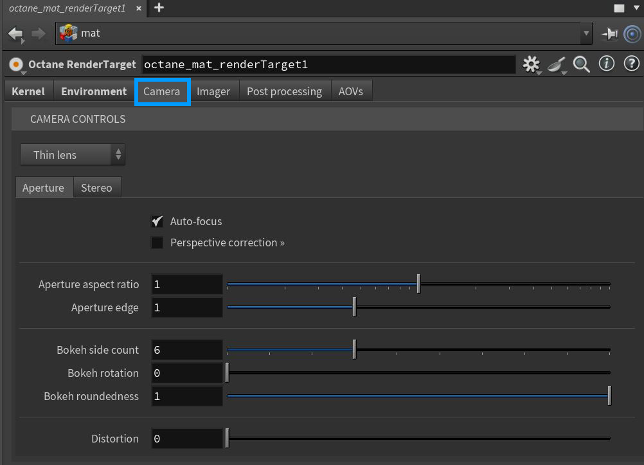Click the node name field octane_mat_renderTarget1
The width and height of the screenshot is (644, 465).
328,64
